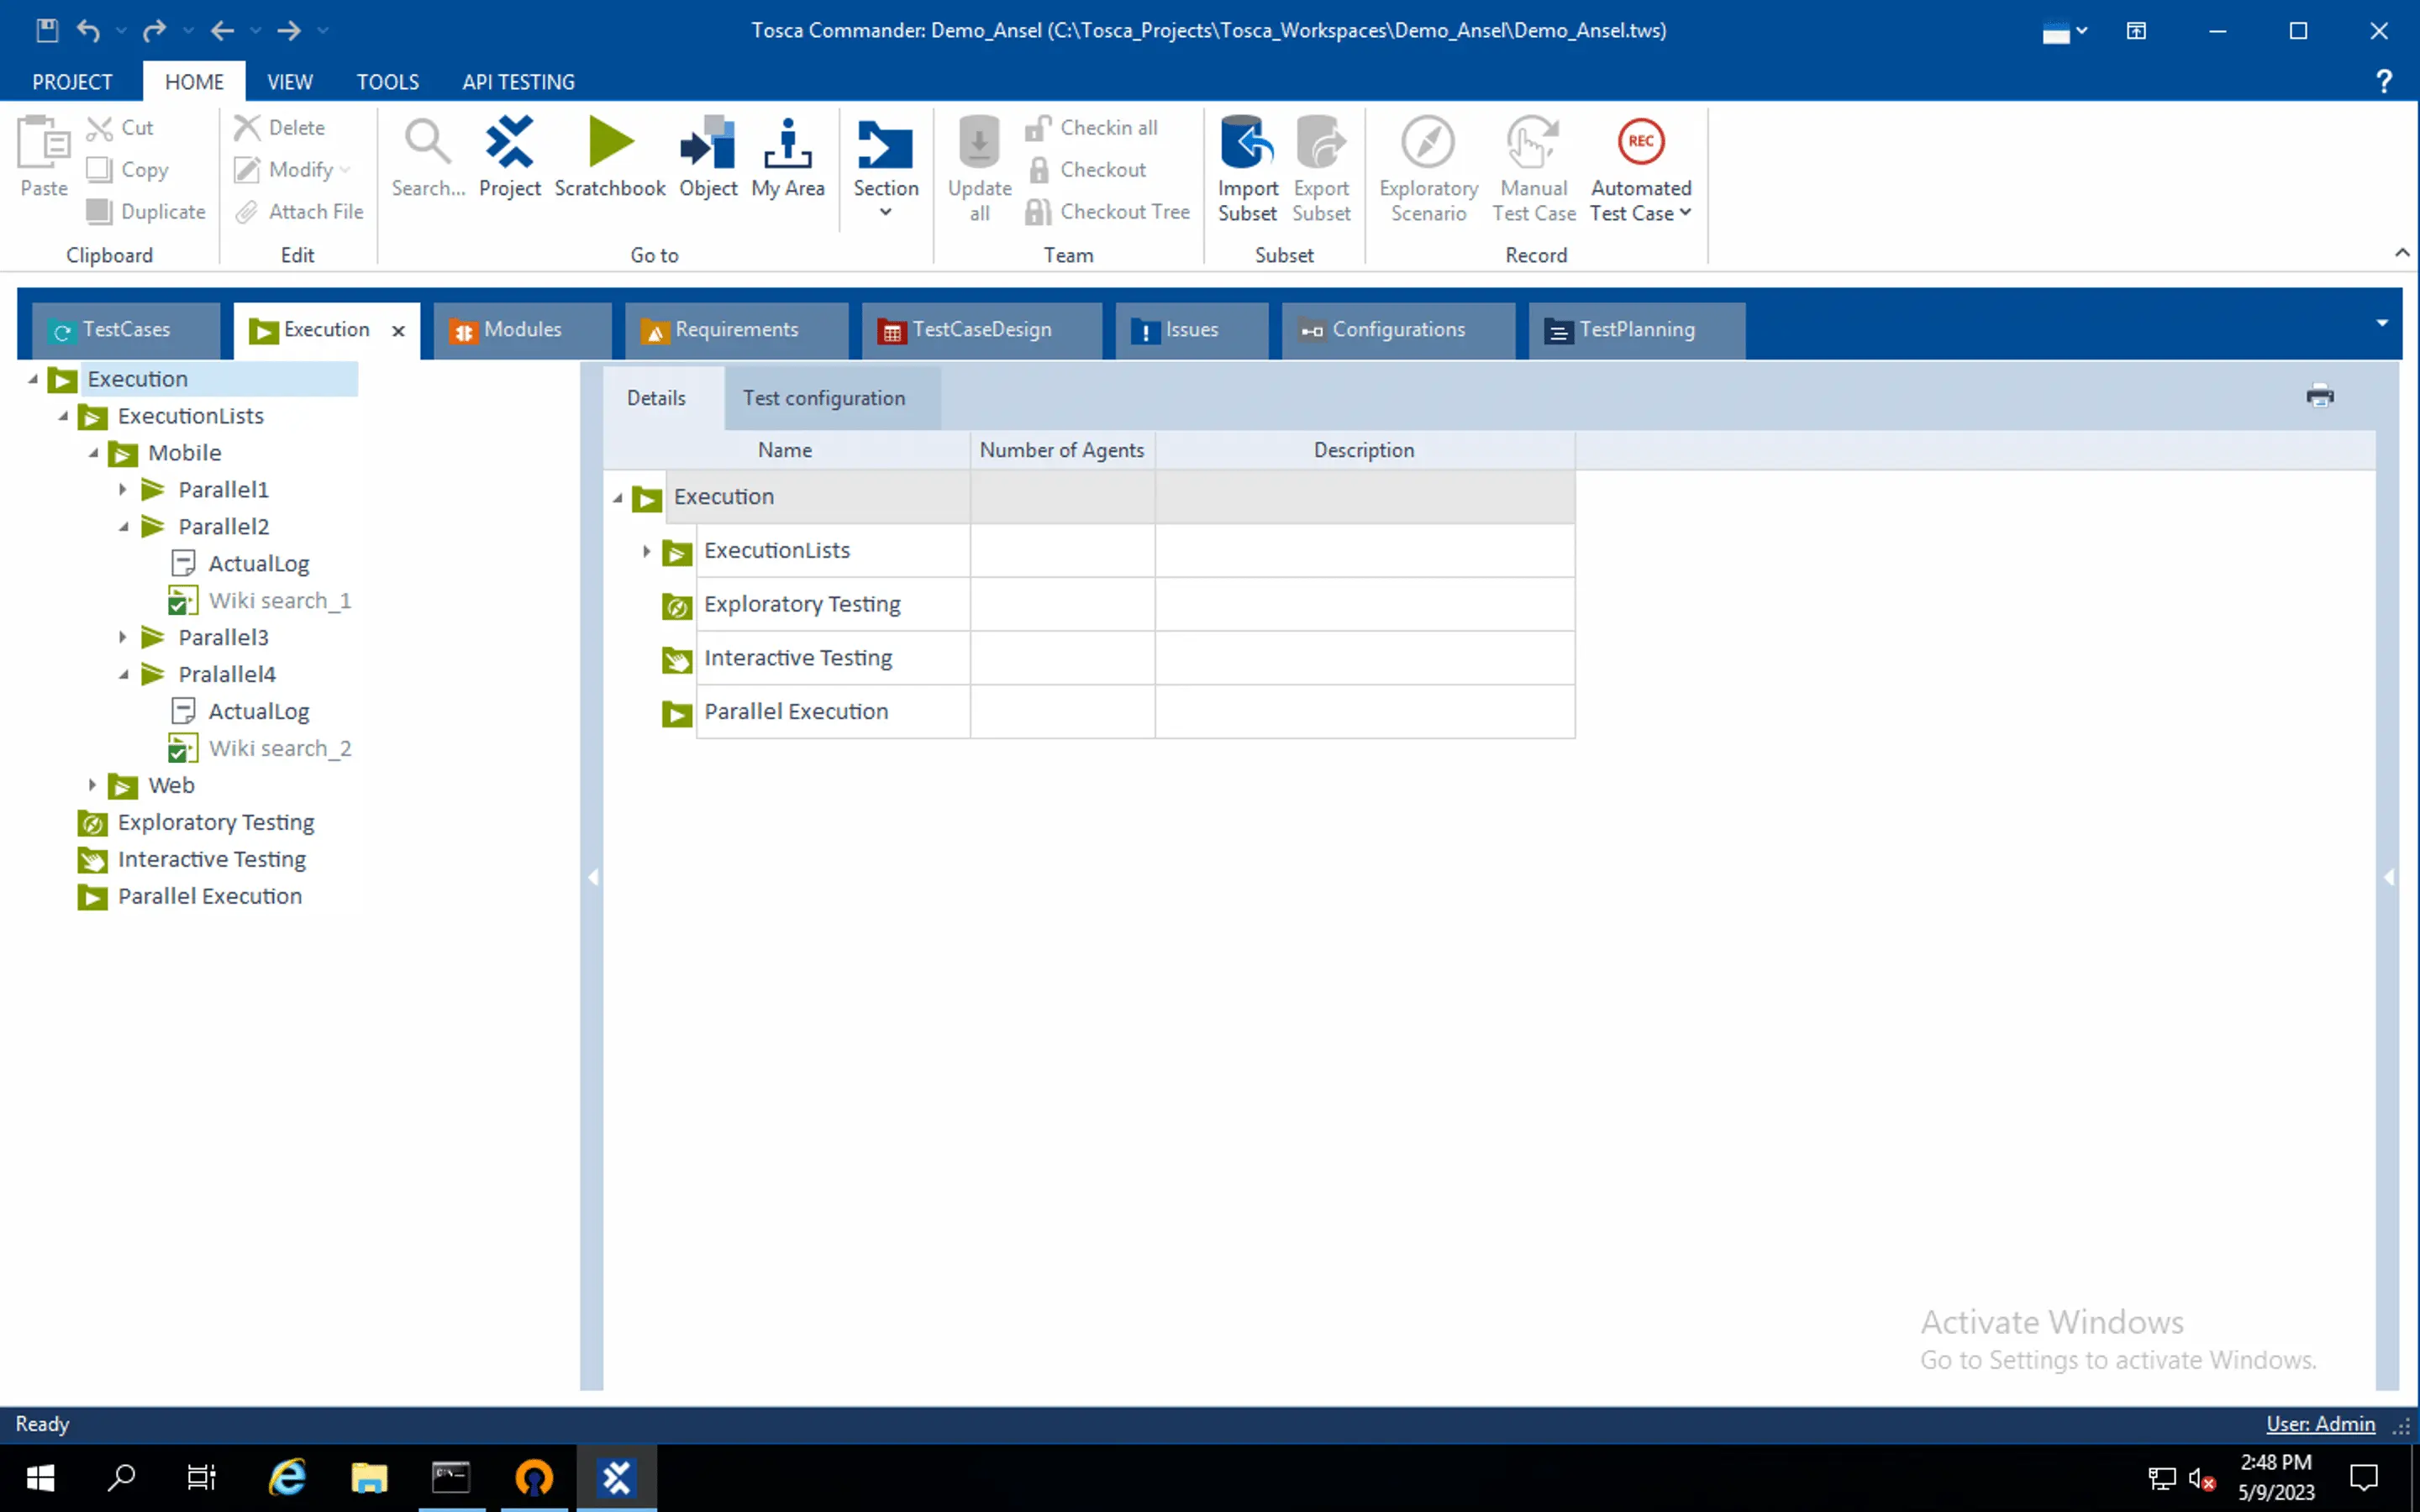Image resolution: width=2420 pixels, height=1512 pixels.
Task: Expand ExecutionLists row in details table
Action: coord(646,551)
